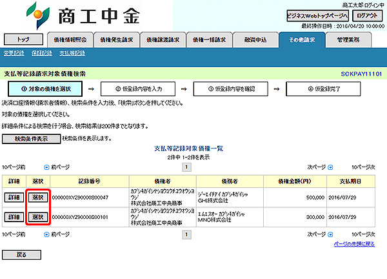
Task: Open the 管理業務 tab
Action: coord(348,40)
